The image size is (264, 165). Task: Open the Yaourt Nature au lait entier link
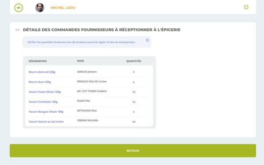tap(46, 121)
